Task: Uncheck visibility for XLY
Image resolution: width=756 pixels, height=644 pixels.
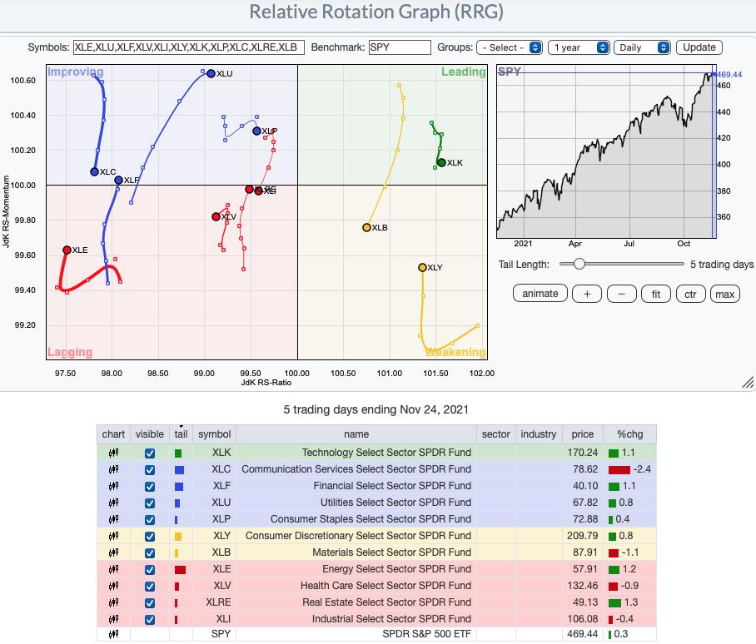Action: pos(150,536)
